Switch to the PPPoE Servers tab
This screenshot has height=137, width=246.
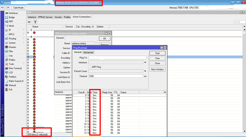45,17
